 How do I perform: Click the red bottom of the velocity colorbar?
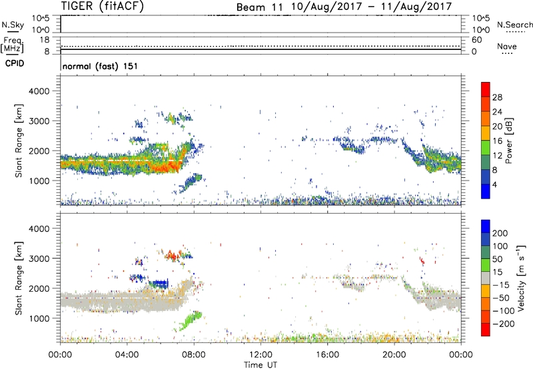coord(486,330)
